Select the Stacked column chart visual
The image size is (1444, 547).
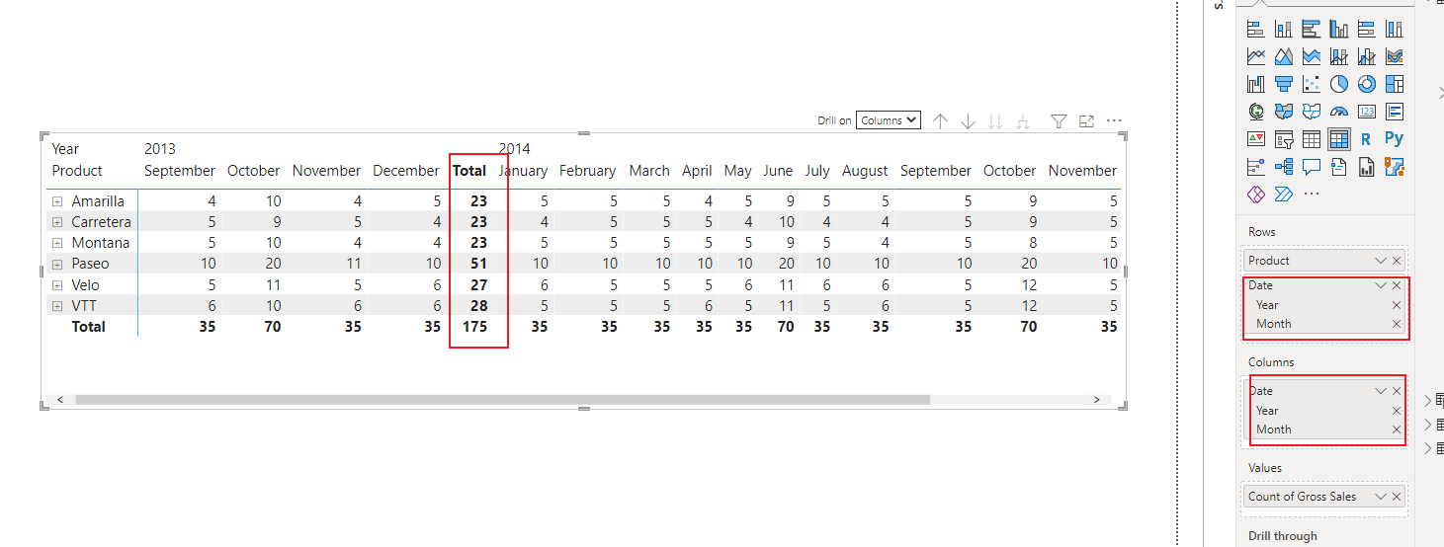point(1284,30)
